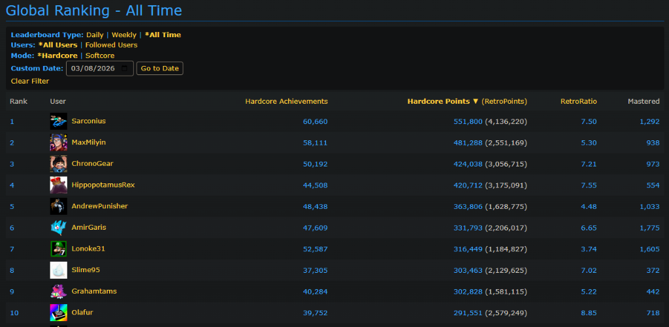Switch leaderboard type to Weekly

(124, 35)
